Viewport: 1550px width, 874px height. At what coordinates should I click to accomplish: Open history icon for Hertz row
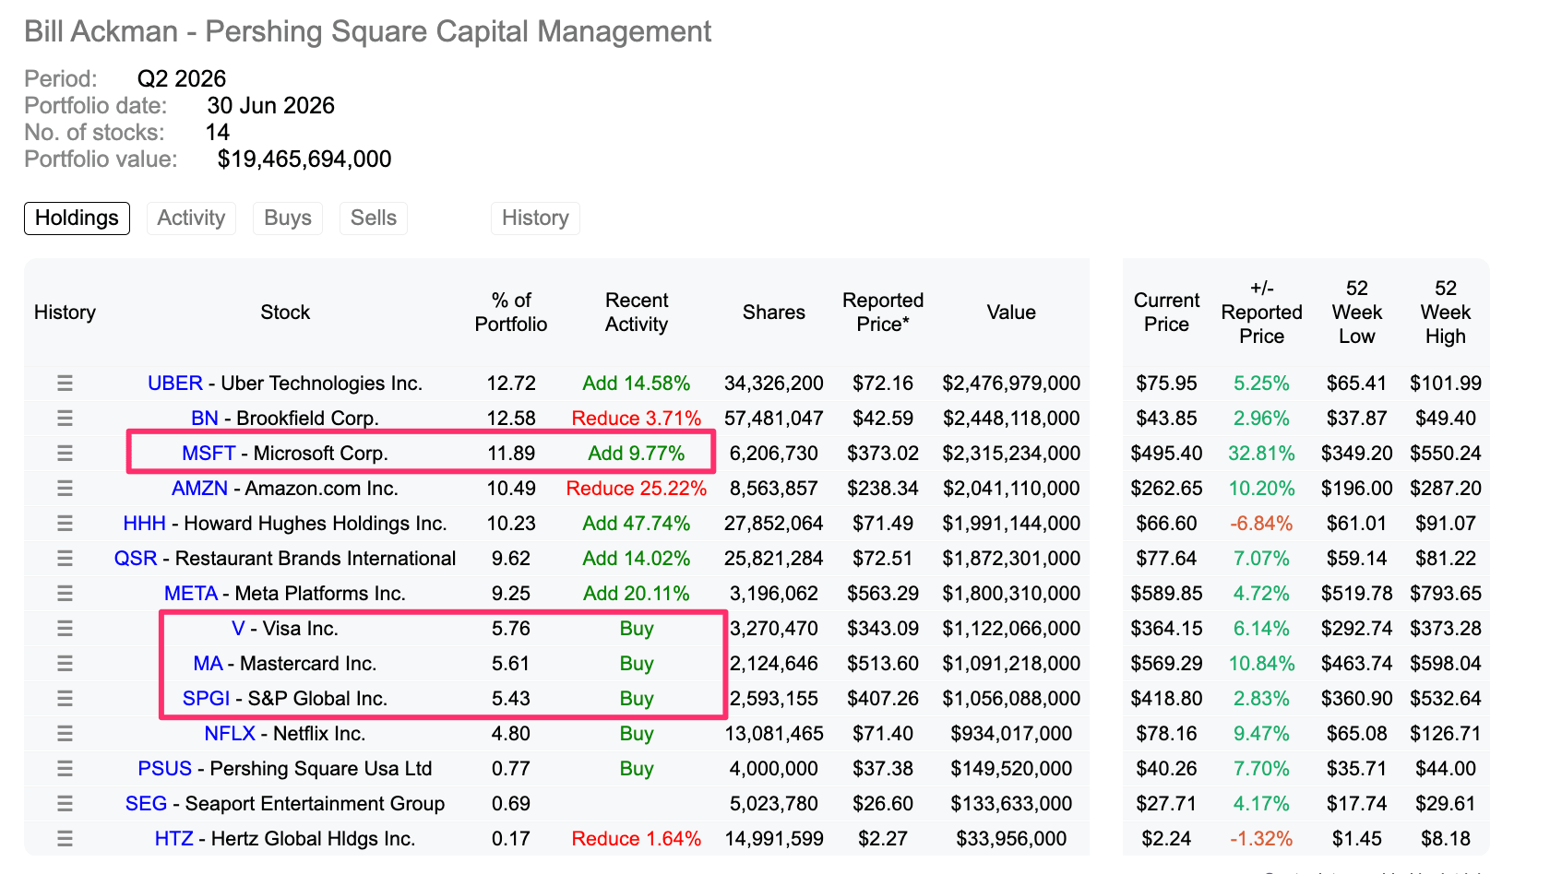point(65,838)
